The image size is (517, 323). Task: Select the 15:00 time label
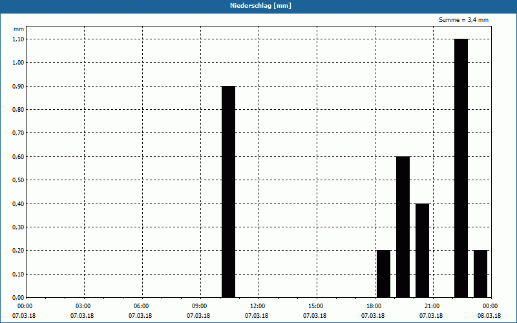[x=316, y=306]
